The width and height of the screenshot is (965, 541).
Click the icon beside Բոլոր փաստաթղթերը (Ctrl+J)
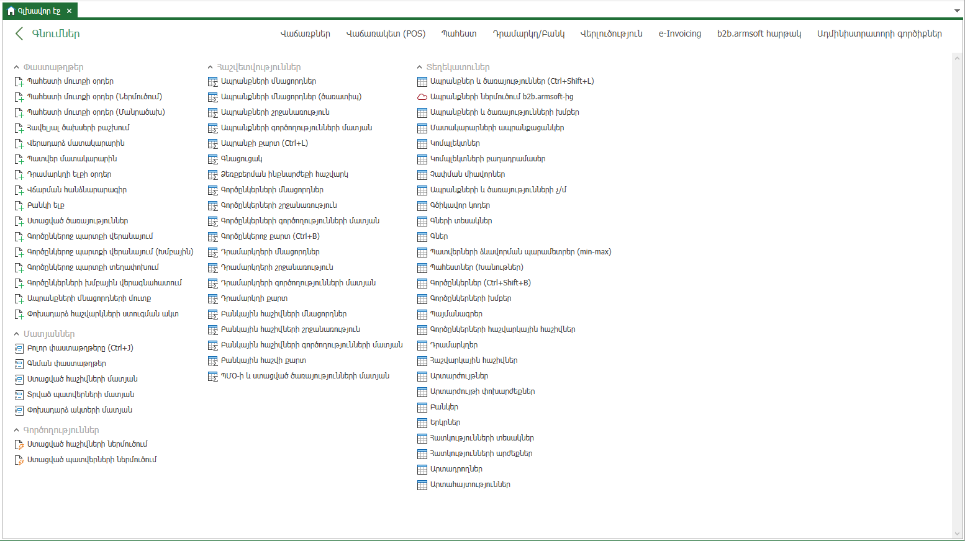click(19, 348)
